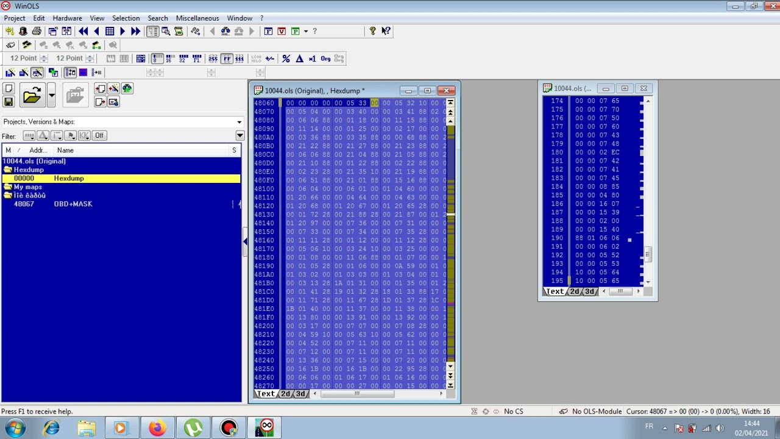Open the Project menu
This screenshot has width=780, height=439.
[15, 18]
